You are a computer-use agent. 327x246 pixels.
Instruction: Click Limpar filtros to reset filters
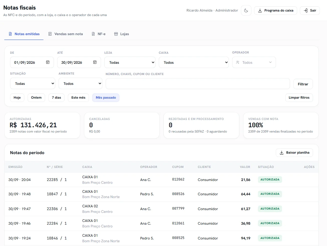[299, 98]
